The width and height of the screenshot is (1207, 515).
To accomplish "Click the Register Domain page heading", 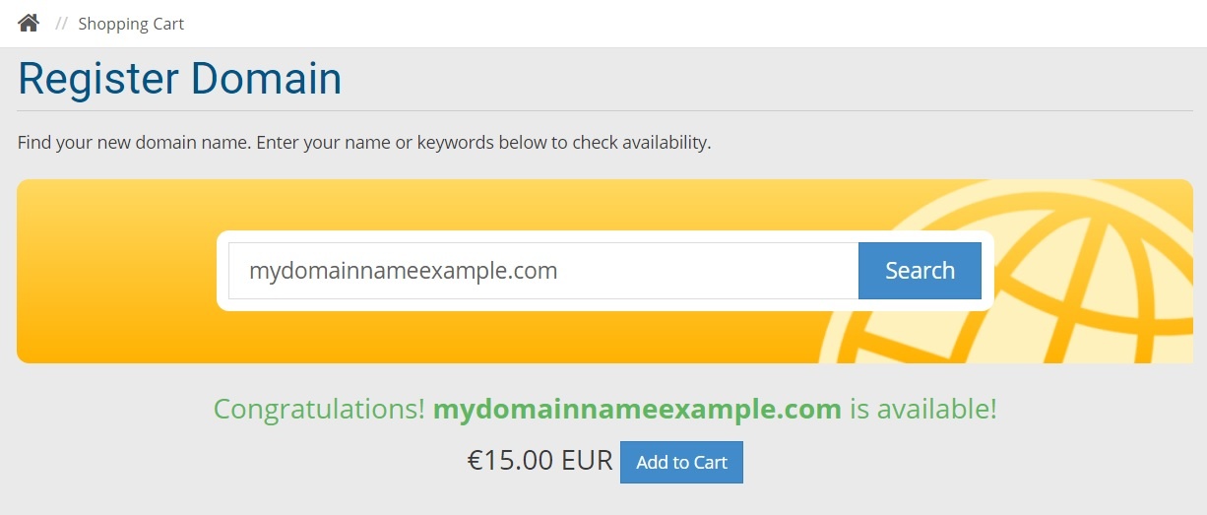I will [180, 79].
